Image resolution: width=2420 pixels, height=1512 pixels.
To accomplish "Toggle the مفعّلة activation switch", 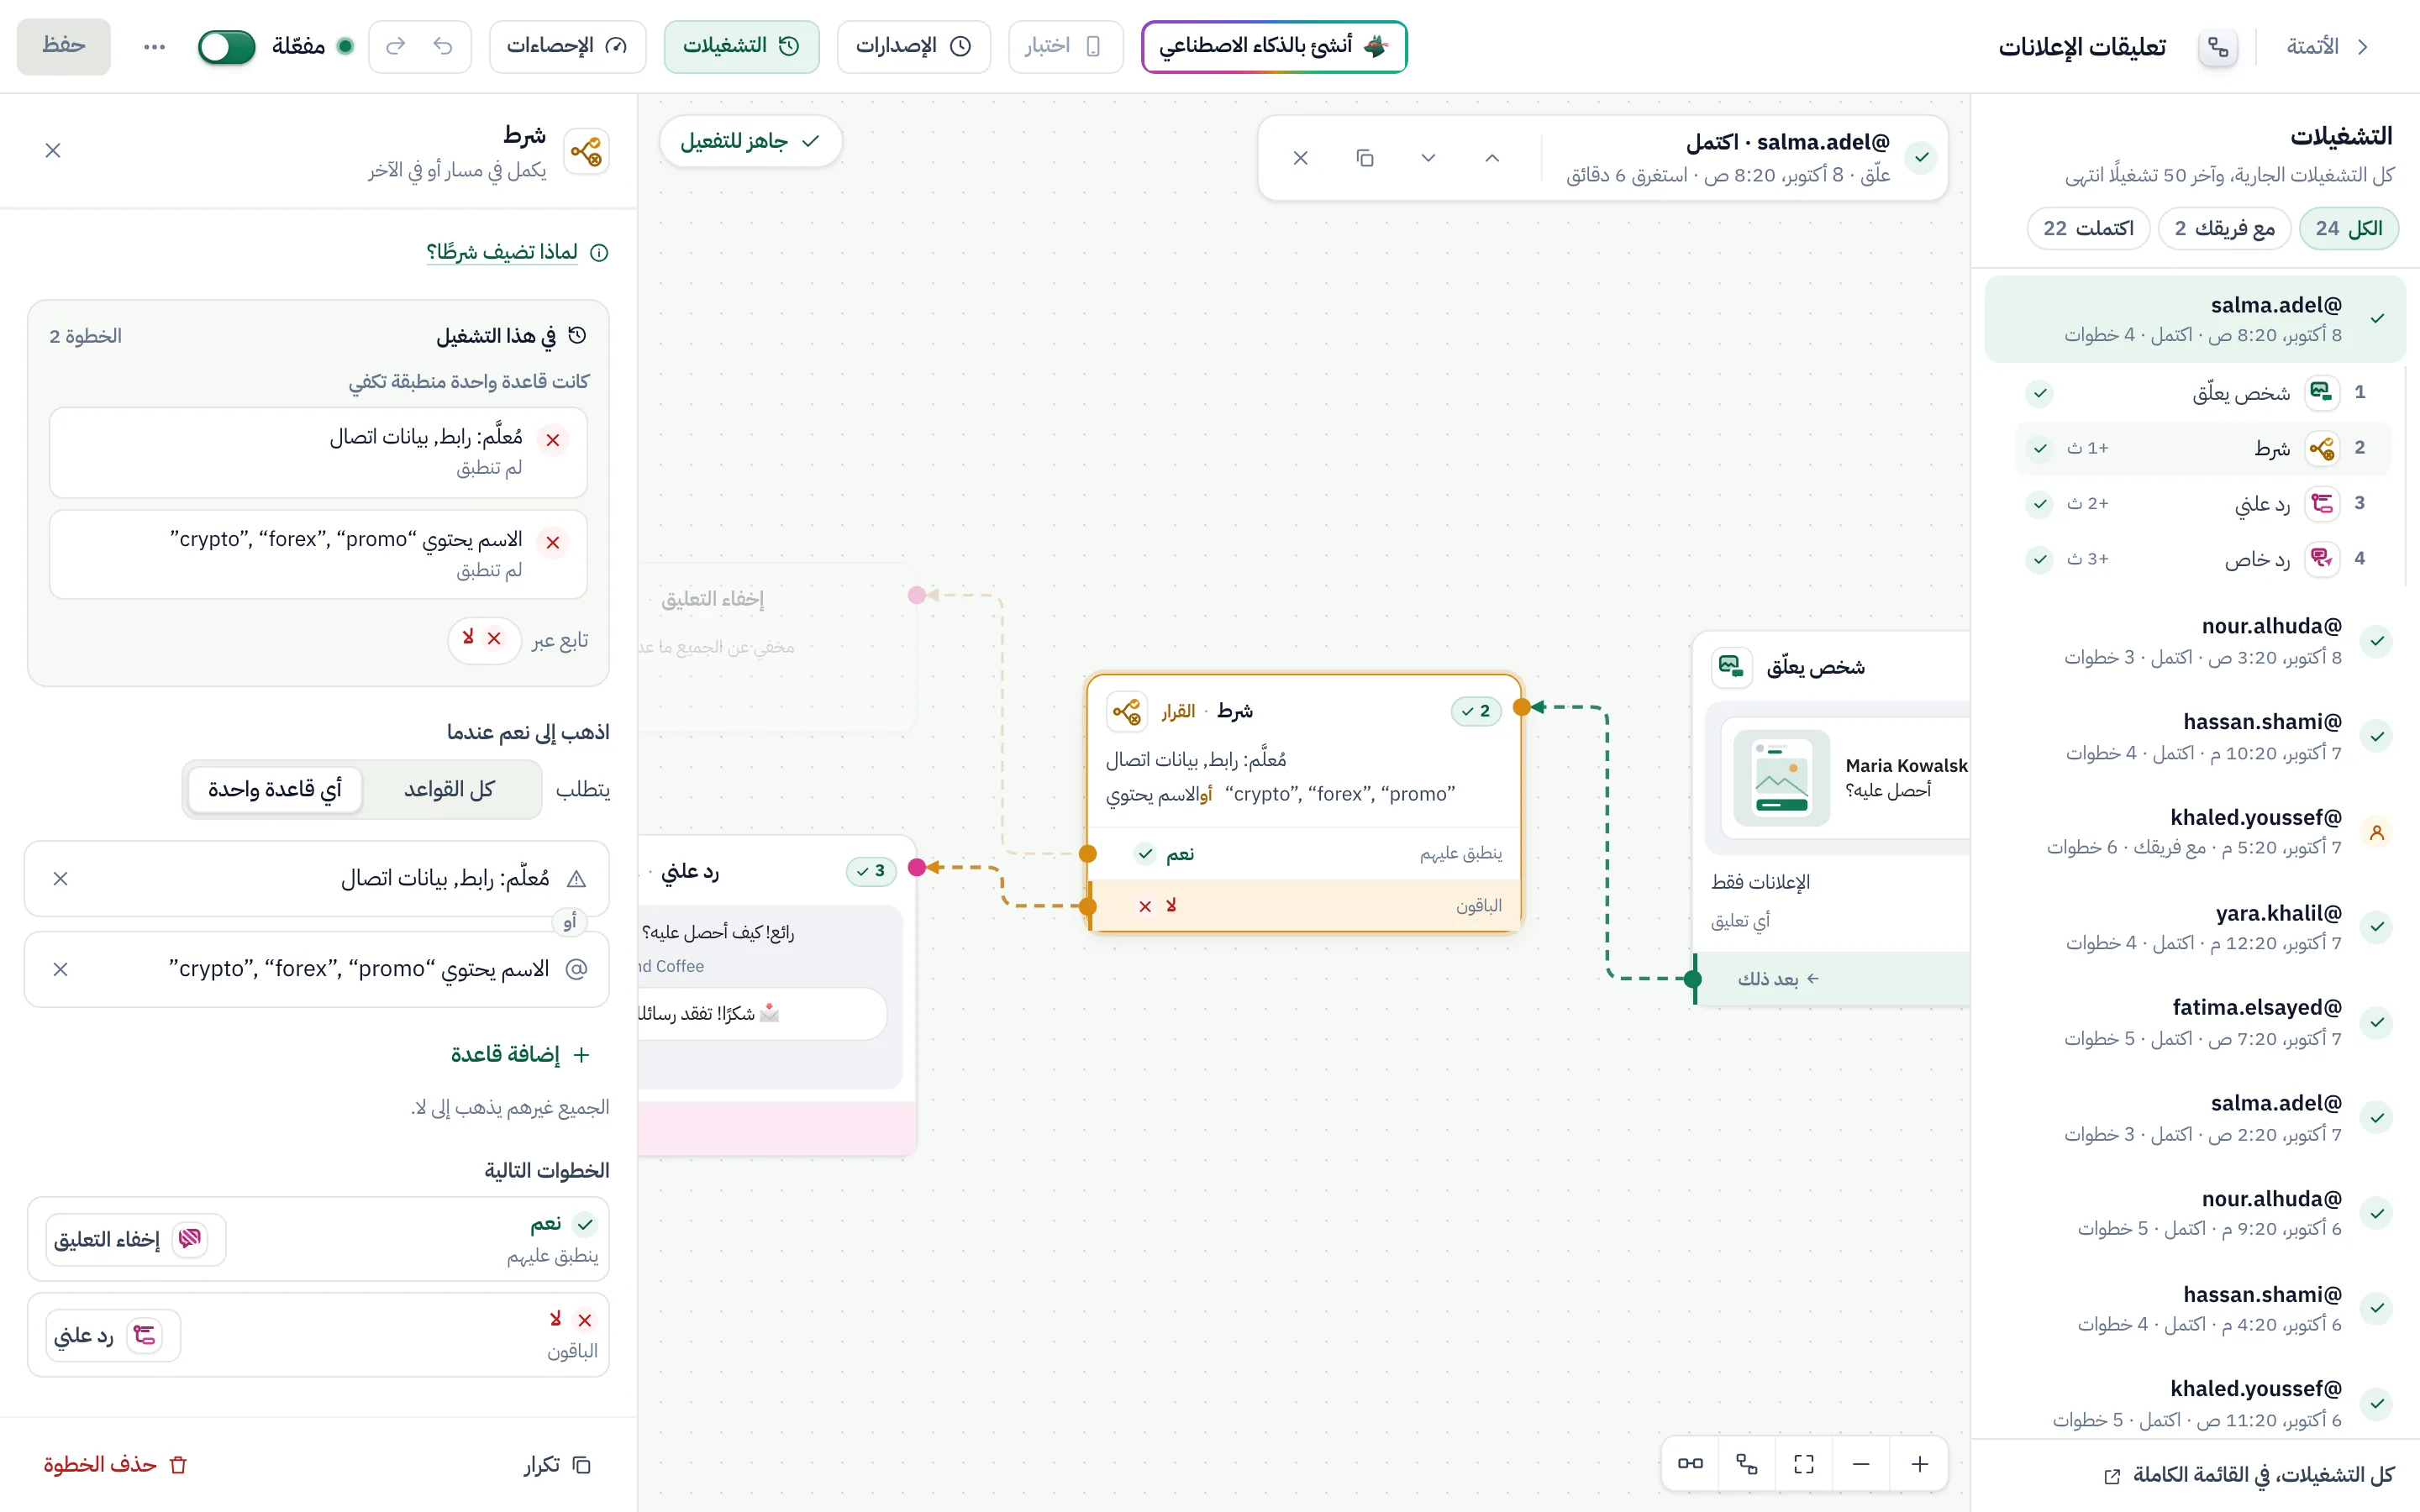I will (x=227, y=46).
